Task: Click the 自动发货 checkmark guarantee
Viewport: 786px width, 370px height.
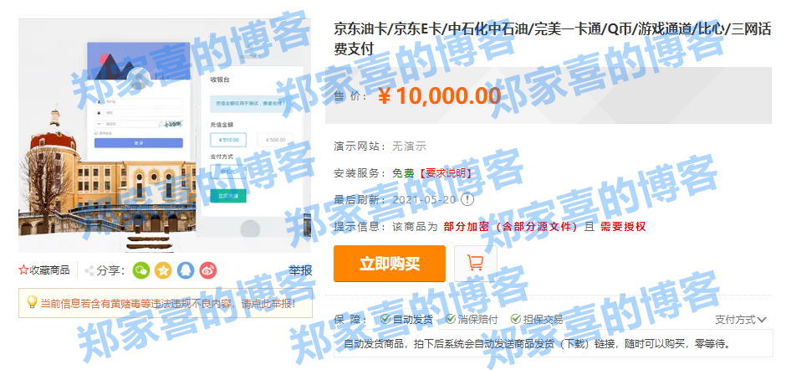Action: tap(406, 319)
